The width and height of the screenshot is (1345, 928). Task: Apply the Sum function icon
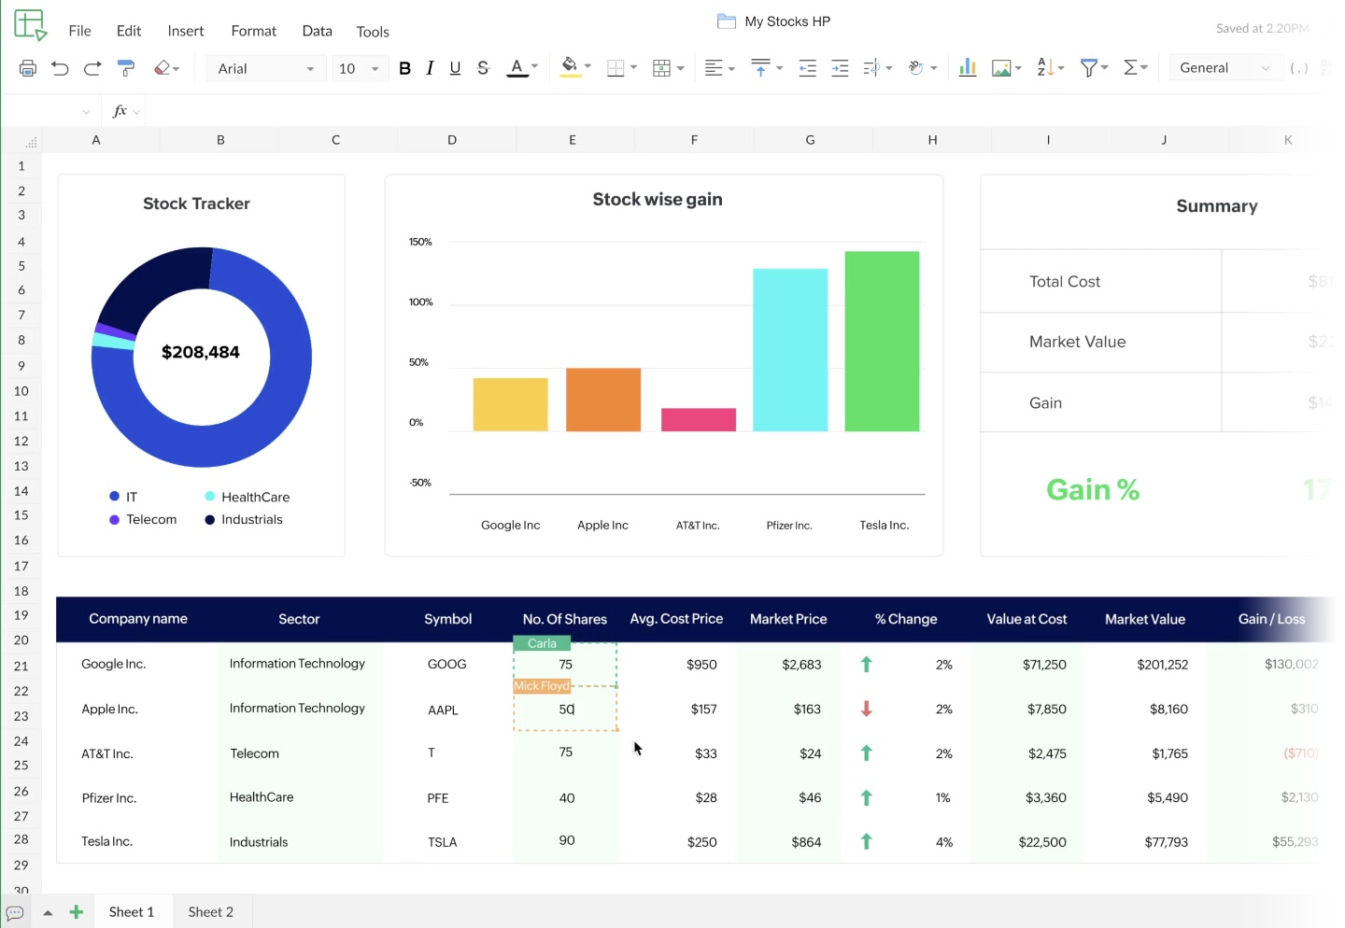point(1132,67)
